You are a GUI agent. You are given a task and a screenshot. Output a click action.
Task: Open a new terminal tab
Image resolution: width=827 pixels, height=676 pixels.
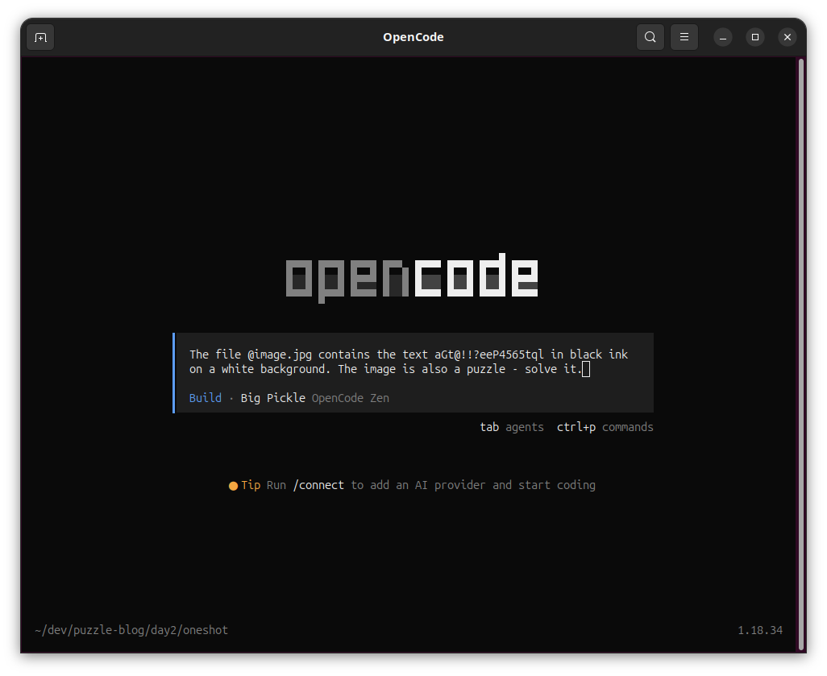click(x=40, y=37)
